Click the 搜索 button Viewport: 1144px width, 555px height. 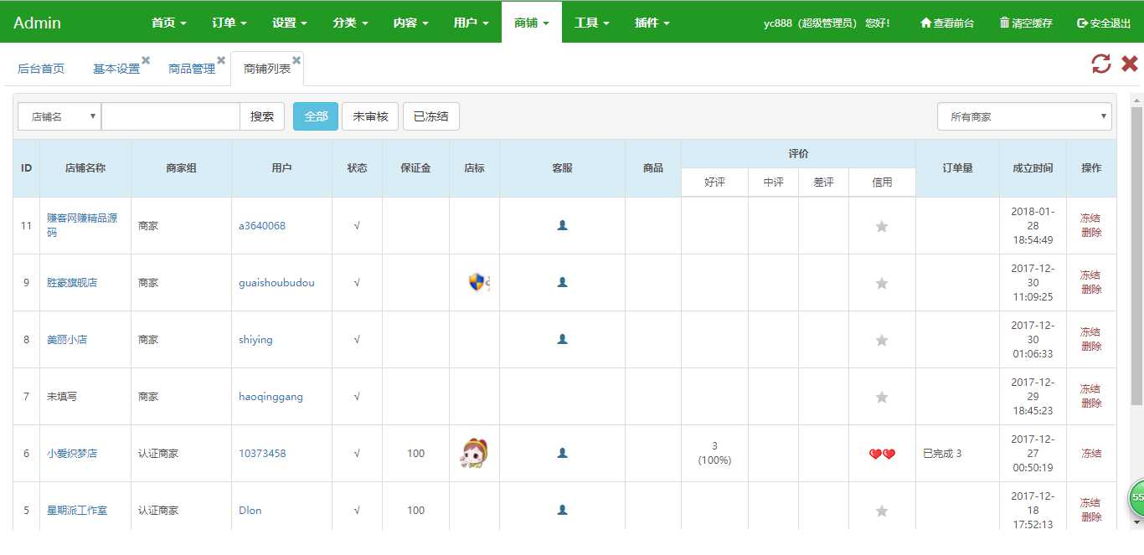tap(262, 116)
